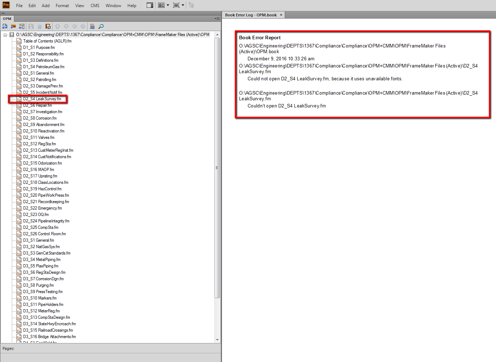Click the file icon beside D2_S23 OQ.fm
This screenshot has width=496, height=362.
tap(19, 215)
